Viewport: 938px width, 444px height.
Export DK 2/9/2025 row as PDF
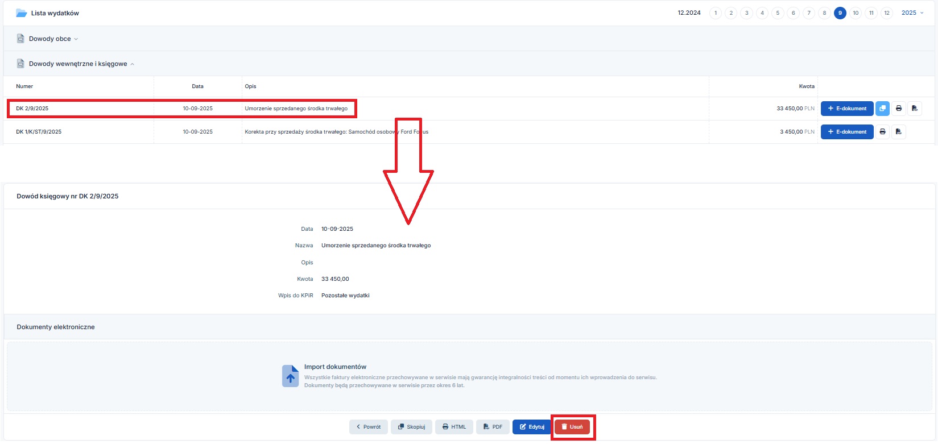[914, 109]
